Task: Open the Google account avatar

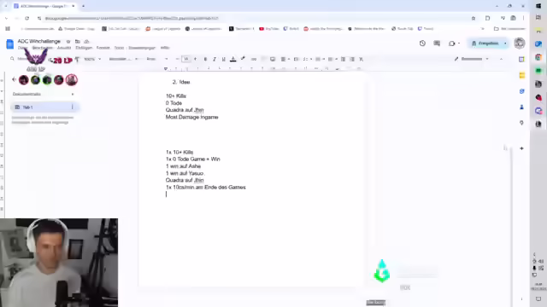Action: click(x=520, y=43)
